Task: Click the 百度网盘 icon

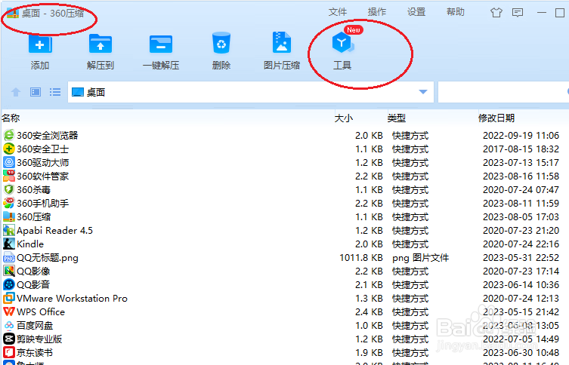Action: point(9,325)
